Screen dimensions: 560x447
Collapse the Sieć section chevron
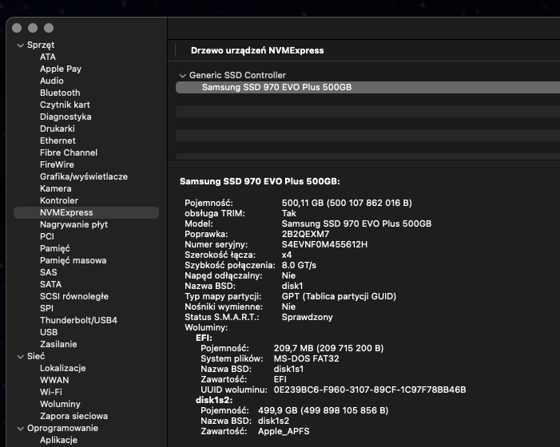(x=20, y=357)
